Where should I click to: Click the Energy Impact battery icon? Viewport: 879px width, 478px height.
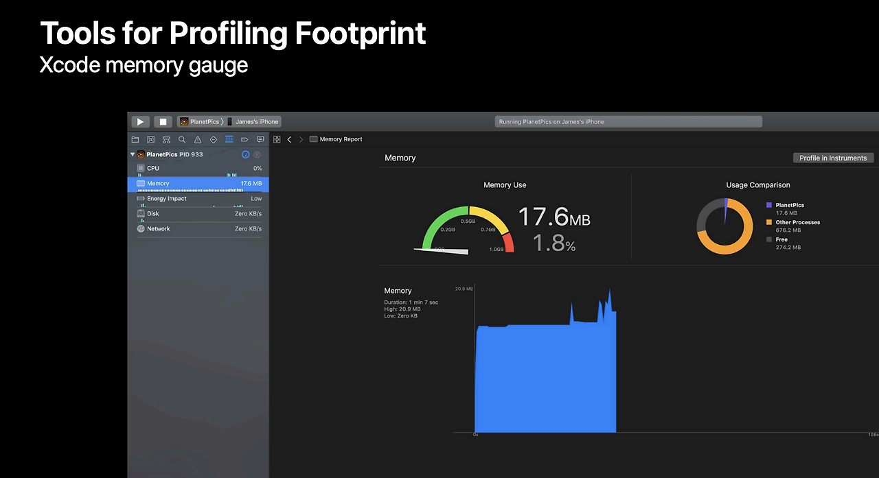[x=141, y=199]
